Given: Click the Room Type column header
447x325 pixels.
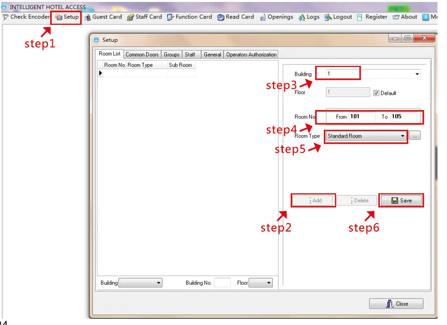Looking at the screenshot, I should [147, 65].
